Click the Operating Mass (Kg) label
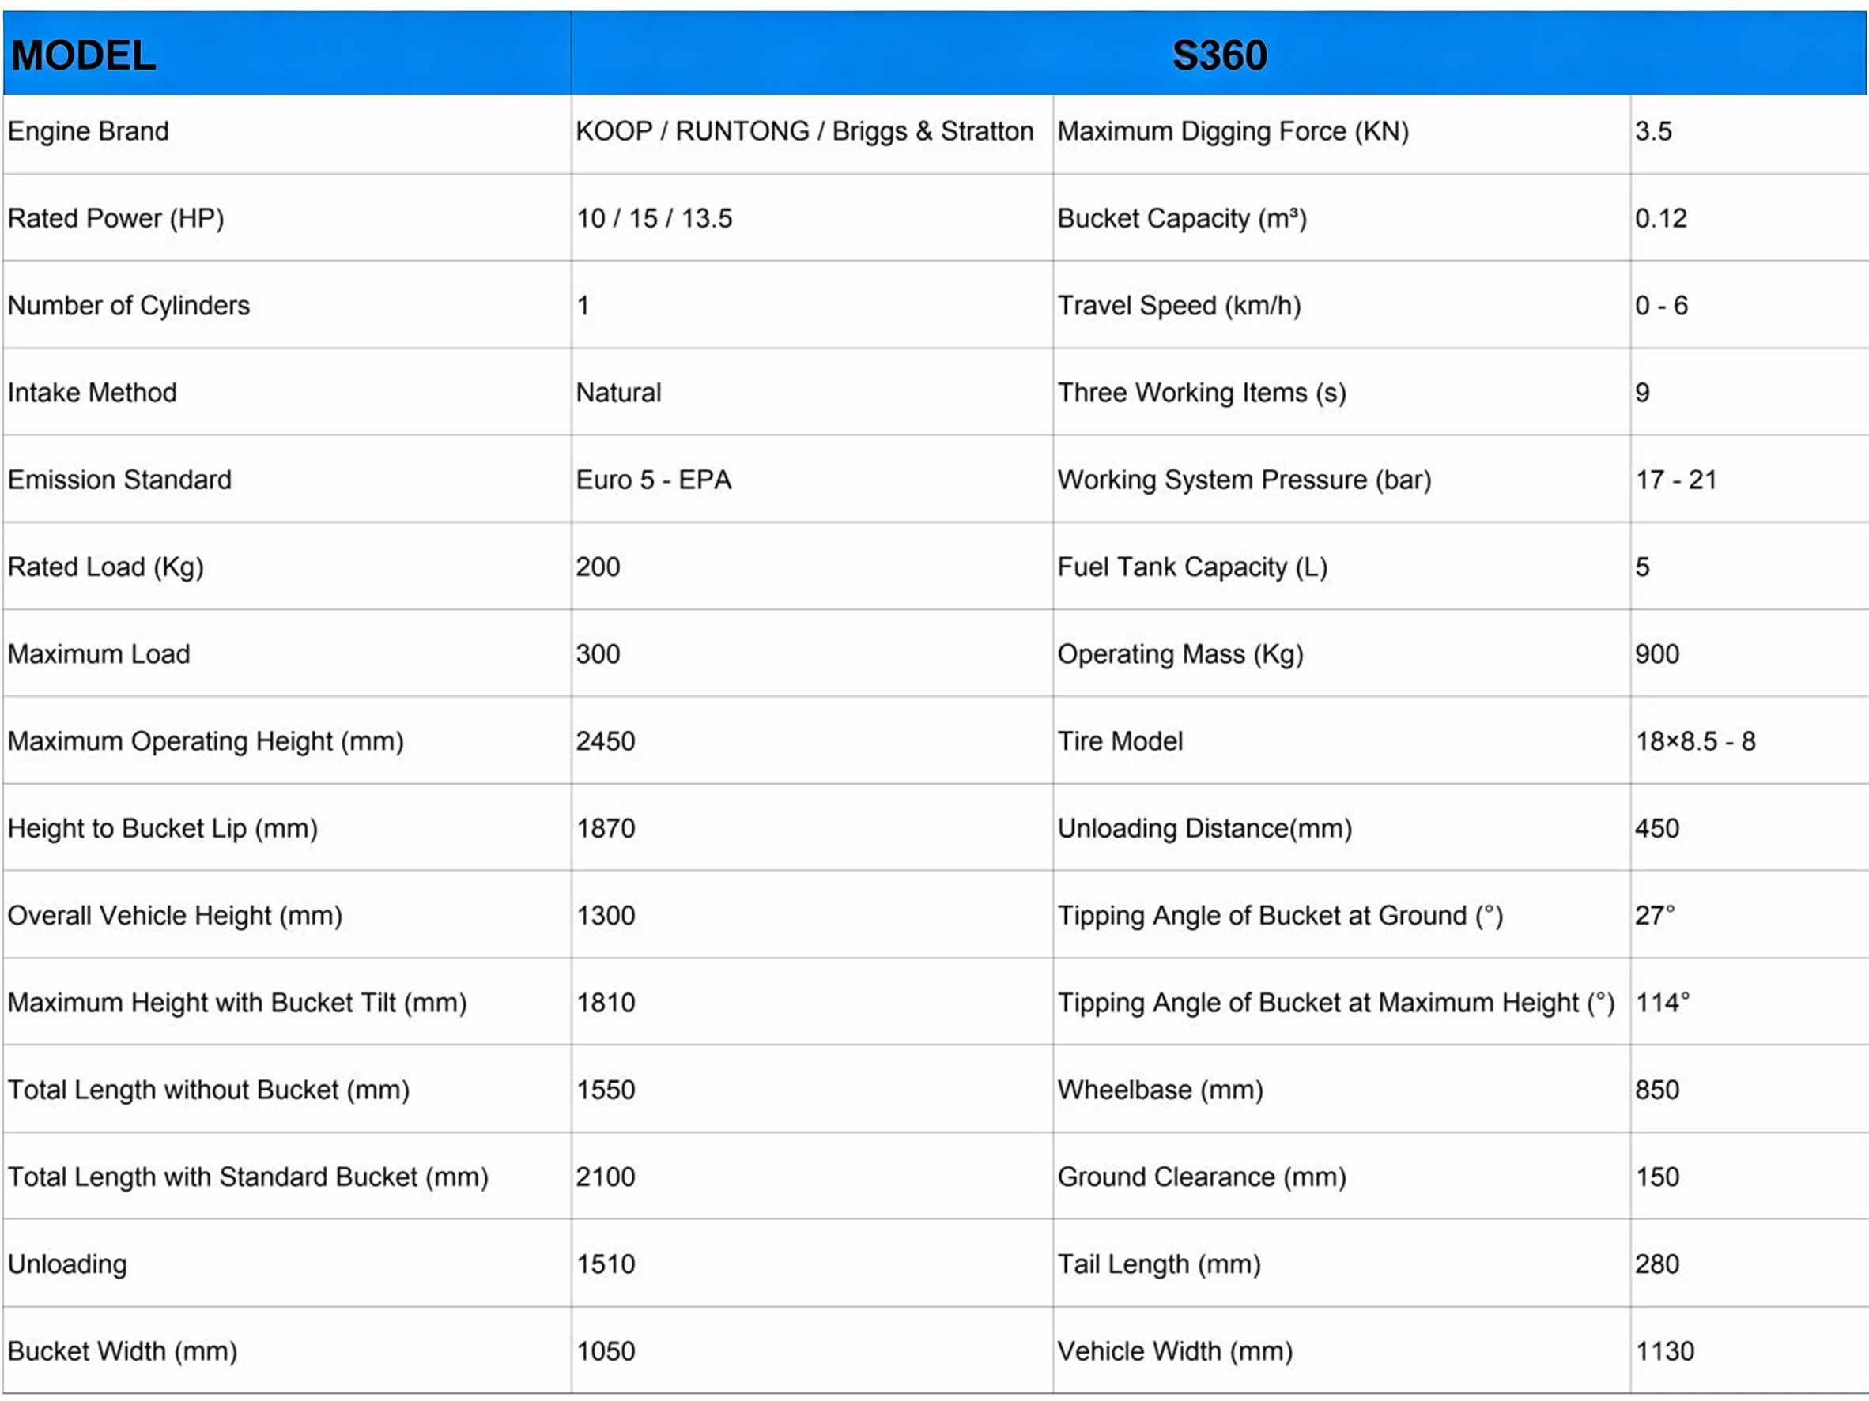 pyautogui.click(x=1180, y=653)
